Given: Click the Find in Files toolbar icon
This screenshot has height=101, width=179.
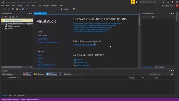Looking at the screenshot, I should click(74, 9).
